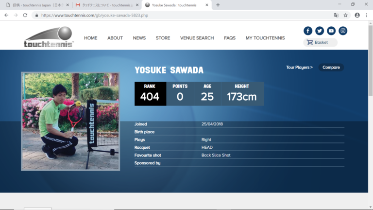Open the touchtennis Facebook page icon
Viewport: 373px width, 210px height.
[308, 31]
